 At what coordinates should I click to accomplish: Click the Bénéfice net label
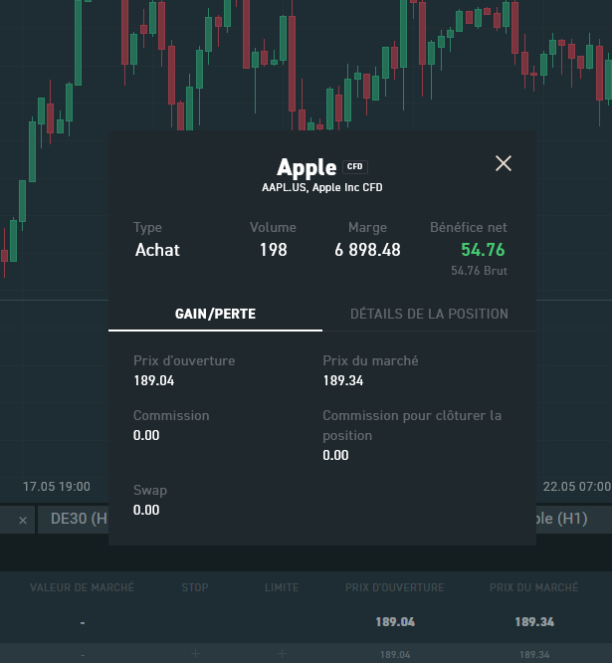[469, 228]
